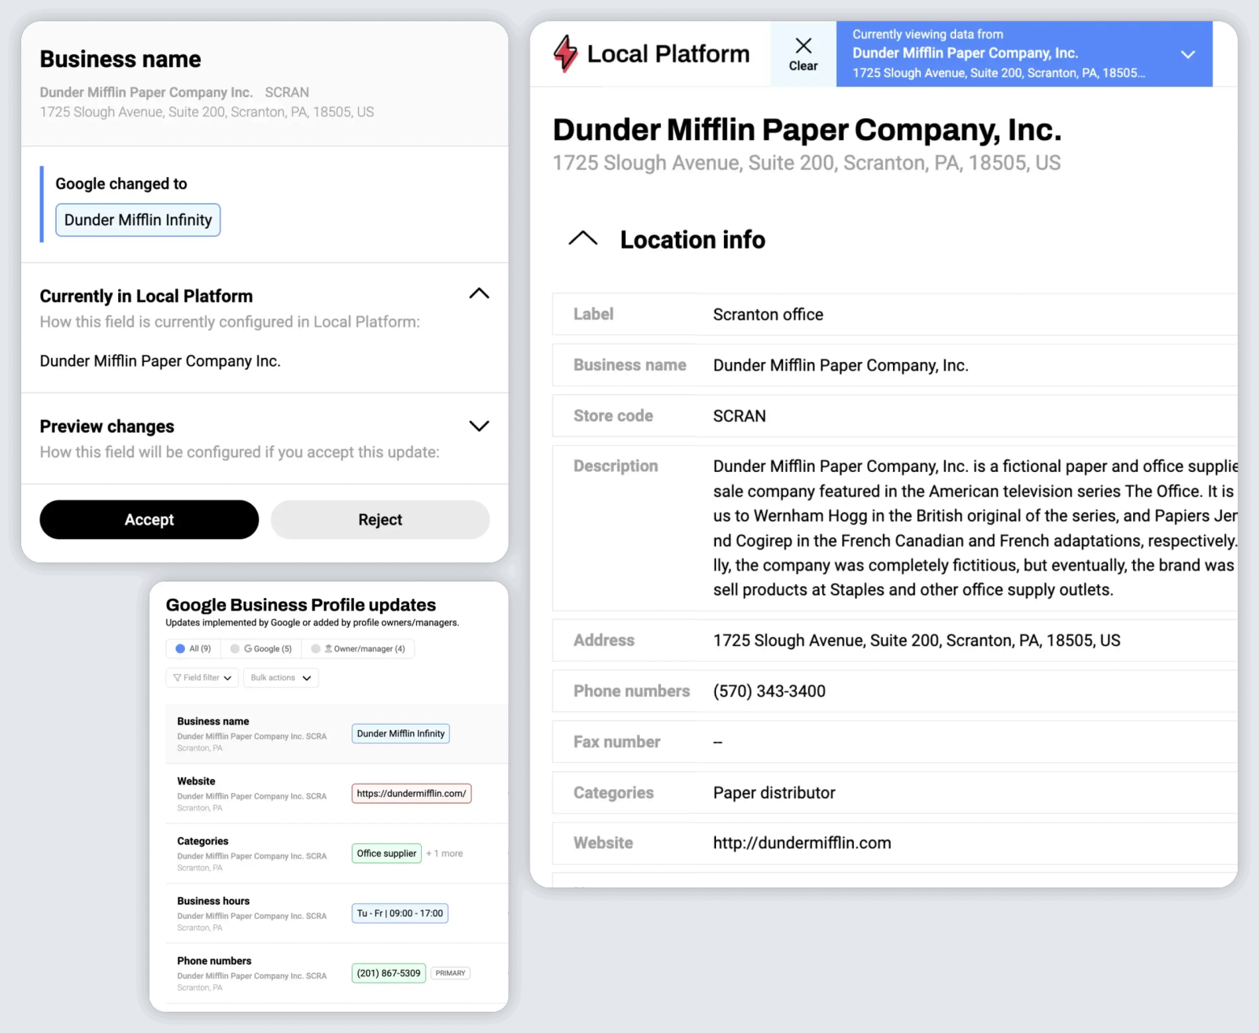Open the Field filter dropdown
The height and width of the screenshot is (1033, 1259).
tap(202, 677)
